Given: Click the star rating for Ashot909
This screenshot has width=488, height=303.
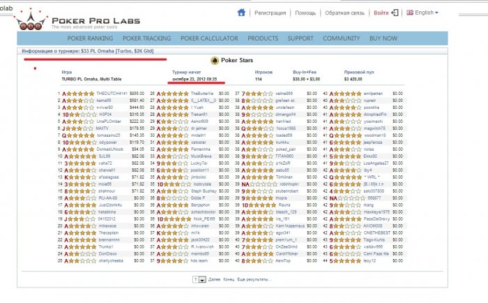Looking at the screenshot, I should (x=175, y=121).
